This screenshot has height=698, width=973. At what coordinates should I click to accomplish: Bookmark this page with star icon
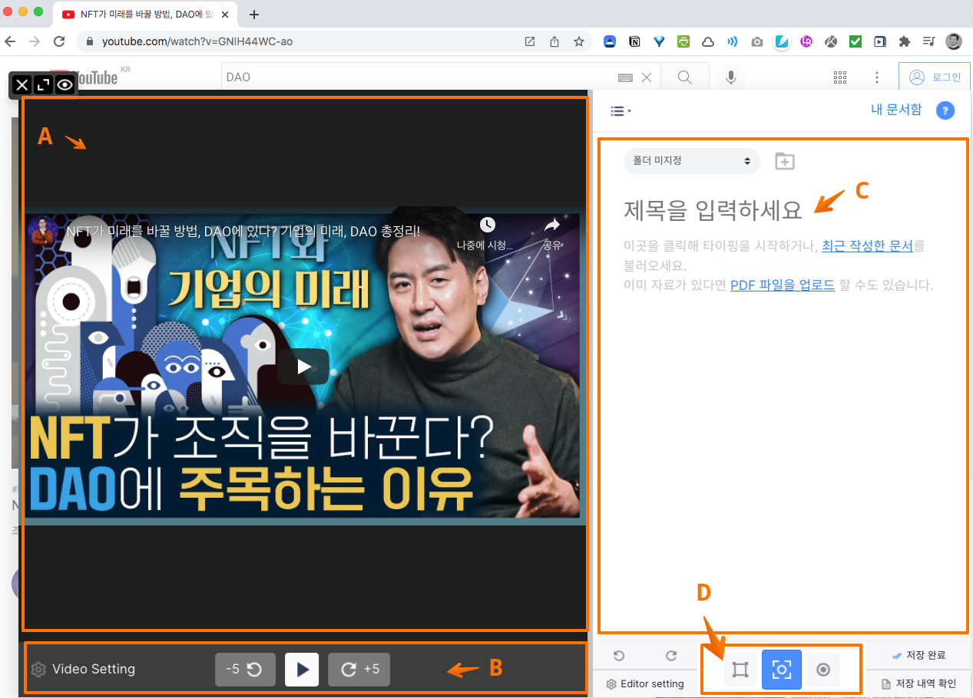(x=579, y=41)
